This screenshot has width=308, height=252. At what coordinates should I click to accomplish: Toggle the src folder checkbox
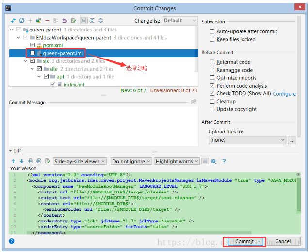[x=32, y=60]
